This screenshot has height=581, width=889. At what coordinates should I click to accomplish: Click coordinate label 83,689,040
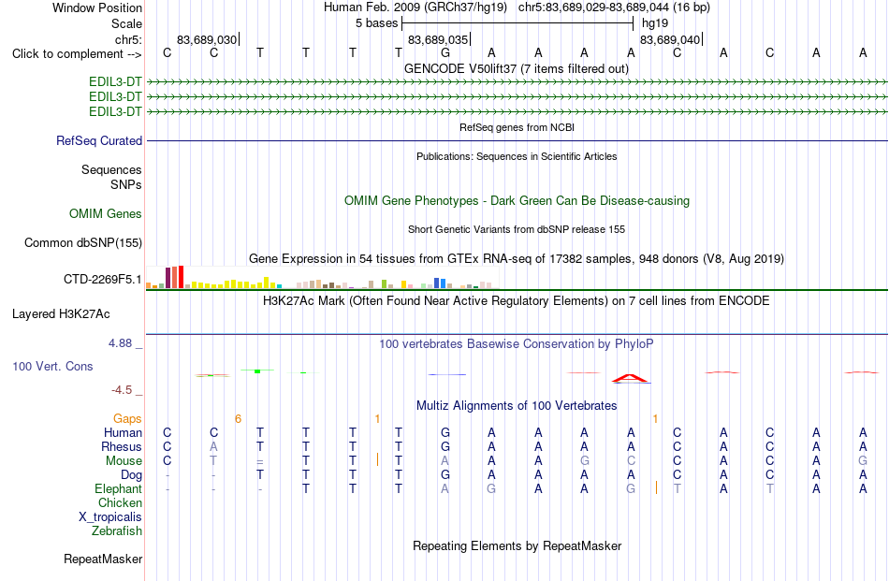670,39
